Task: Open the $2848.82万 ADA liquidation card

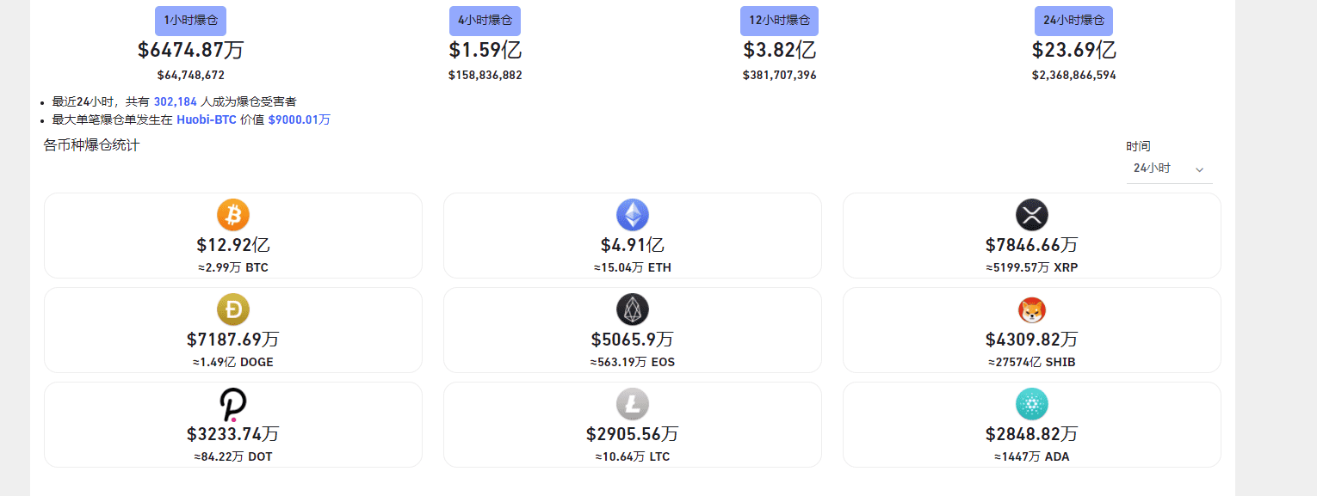Action: click(x=1032, y=425)
